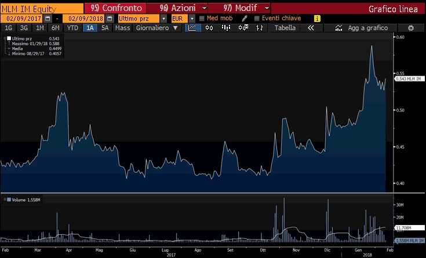Screen dimensions: 426x258
Task: Select 6M time range
Action: pyautogui.click(x=55, y=28)
